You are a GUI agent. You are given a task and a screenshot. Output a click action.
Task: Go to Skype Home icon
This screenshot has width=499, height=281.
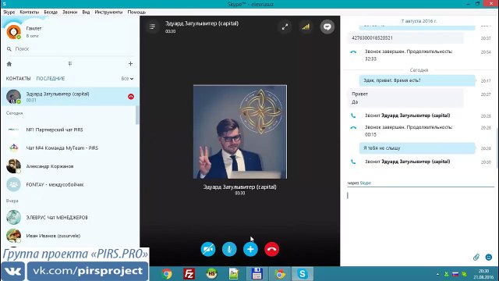9,64
